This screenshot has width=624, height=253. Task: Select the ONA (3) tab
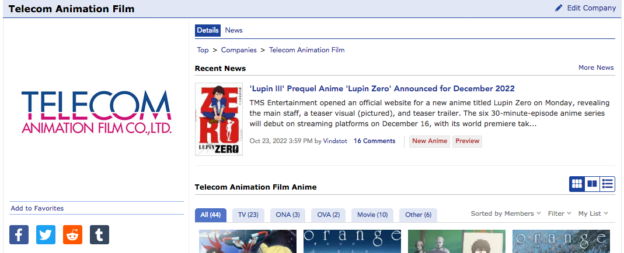(288, 215)
